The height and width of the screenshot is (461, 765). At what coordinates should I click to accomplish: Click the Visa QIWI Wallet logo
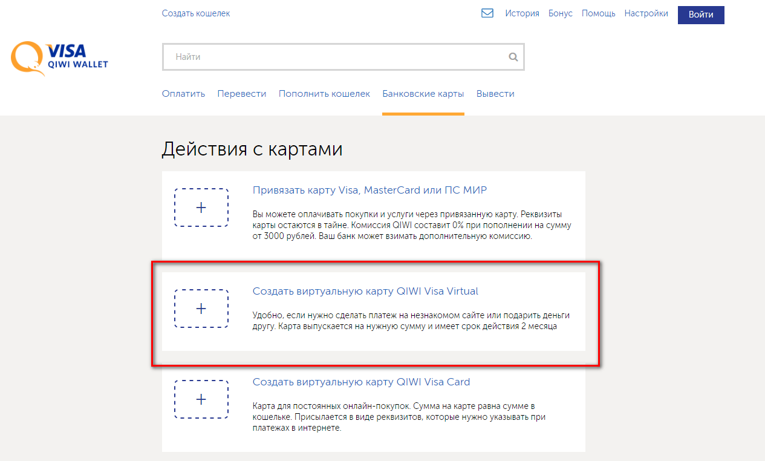coord(60,58)
